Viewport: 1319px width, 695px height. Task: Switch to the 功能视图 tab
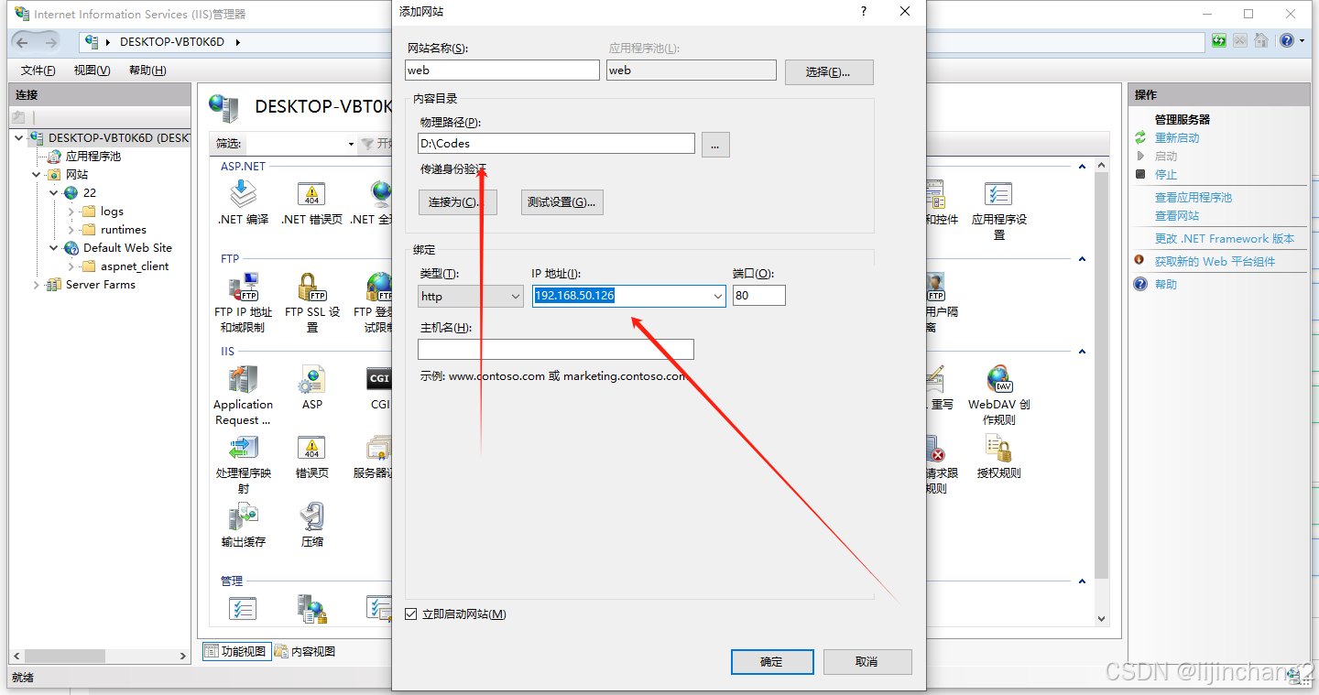pyautogui.click(x=236, y=651)
